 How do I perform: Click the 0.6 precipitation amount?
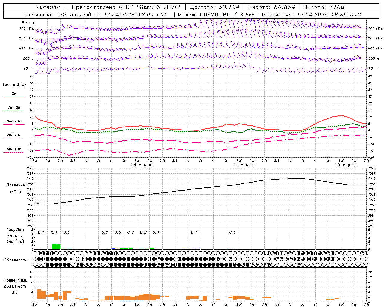click(130, 232)
